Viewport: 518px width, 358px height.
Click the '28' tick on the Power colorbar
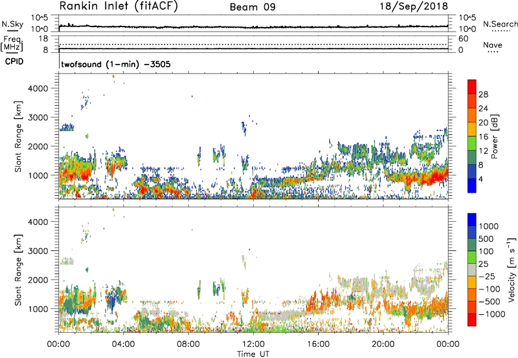(483, 94)
